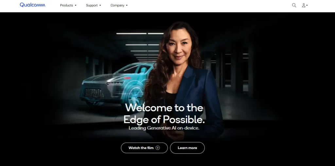Click the Watch the film button

[144, 148]
